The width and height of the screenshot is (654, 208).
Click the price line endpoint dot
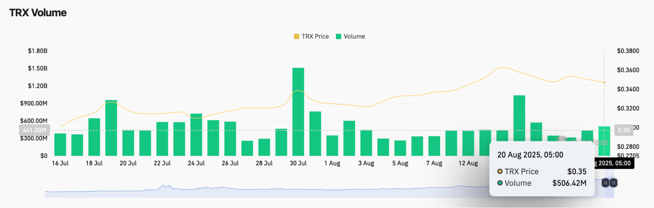coord(604,82)
